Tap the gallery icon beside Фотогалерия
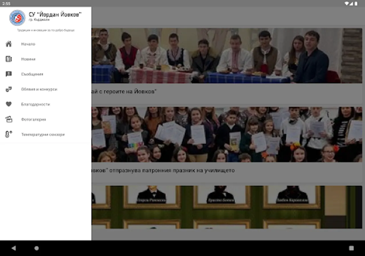This screenshot has width=365, height=256. (x=9, y=119)
